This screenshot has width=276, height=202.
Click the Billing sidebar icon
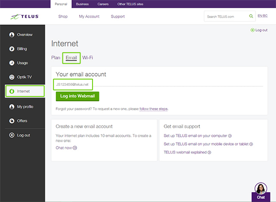click(x=12, y=49)
